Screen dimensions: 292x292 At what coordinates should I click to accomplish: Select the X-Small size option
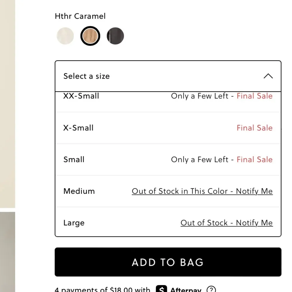point(78,128)
